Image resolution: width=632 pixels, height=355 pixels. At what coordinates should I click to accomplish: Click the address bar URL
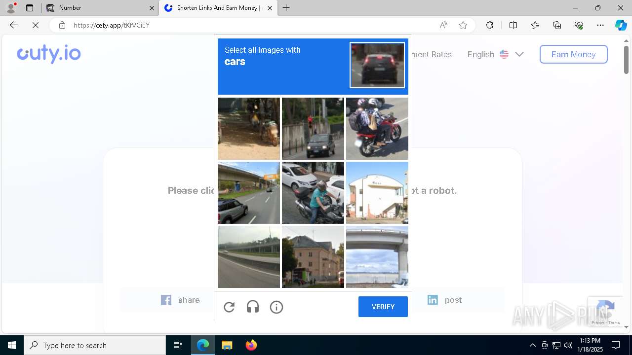112,25
